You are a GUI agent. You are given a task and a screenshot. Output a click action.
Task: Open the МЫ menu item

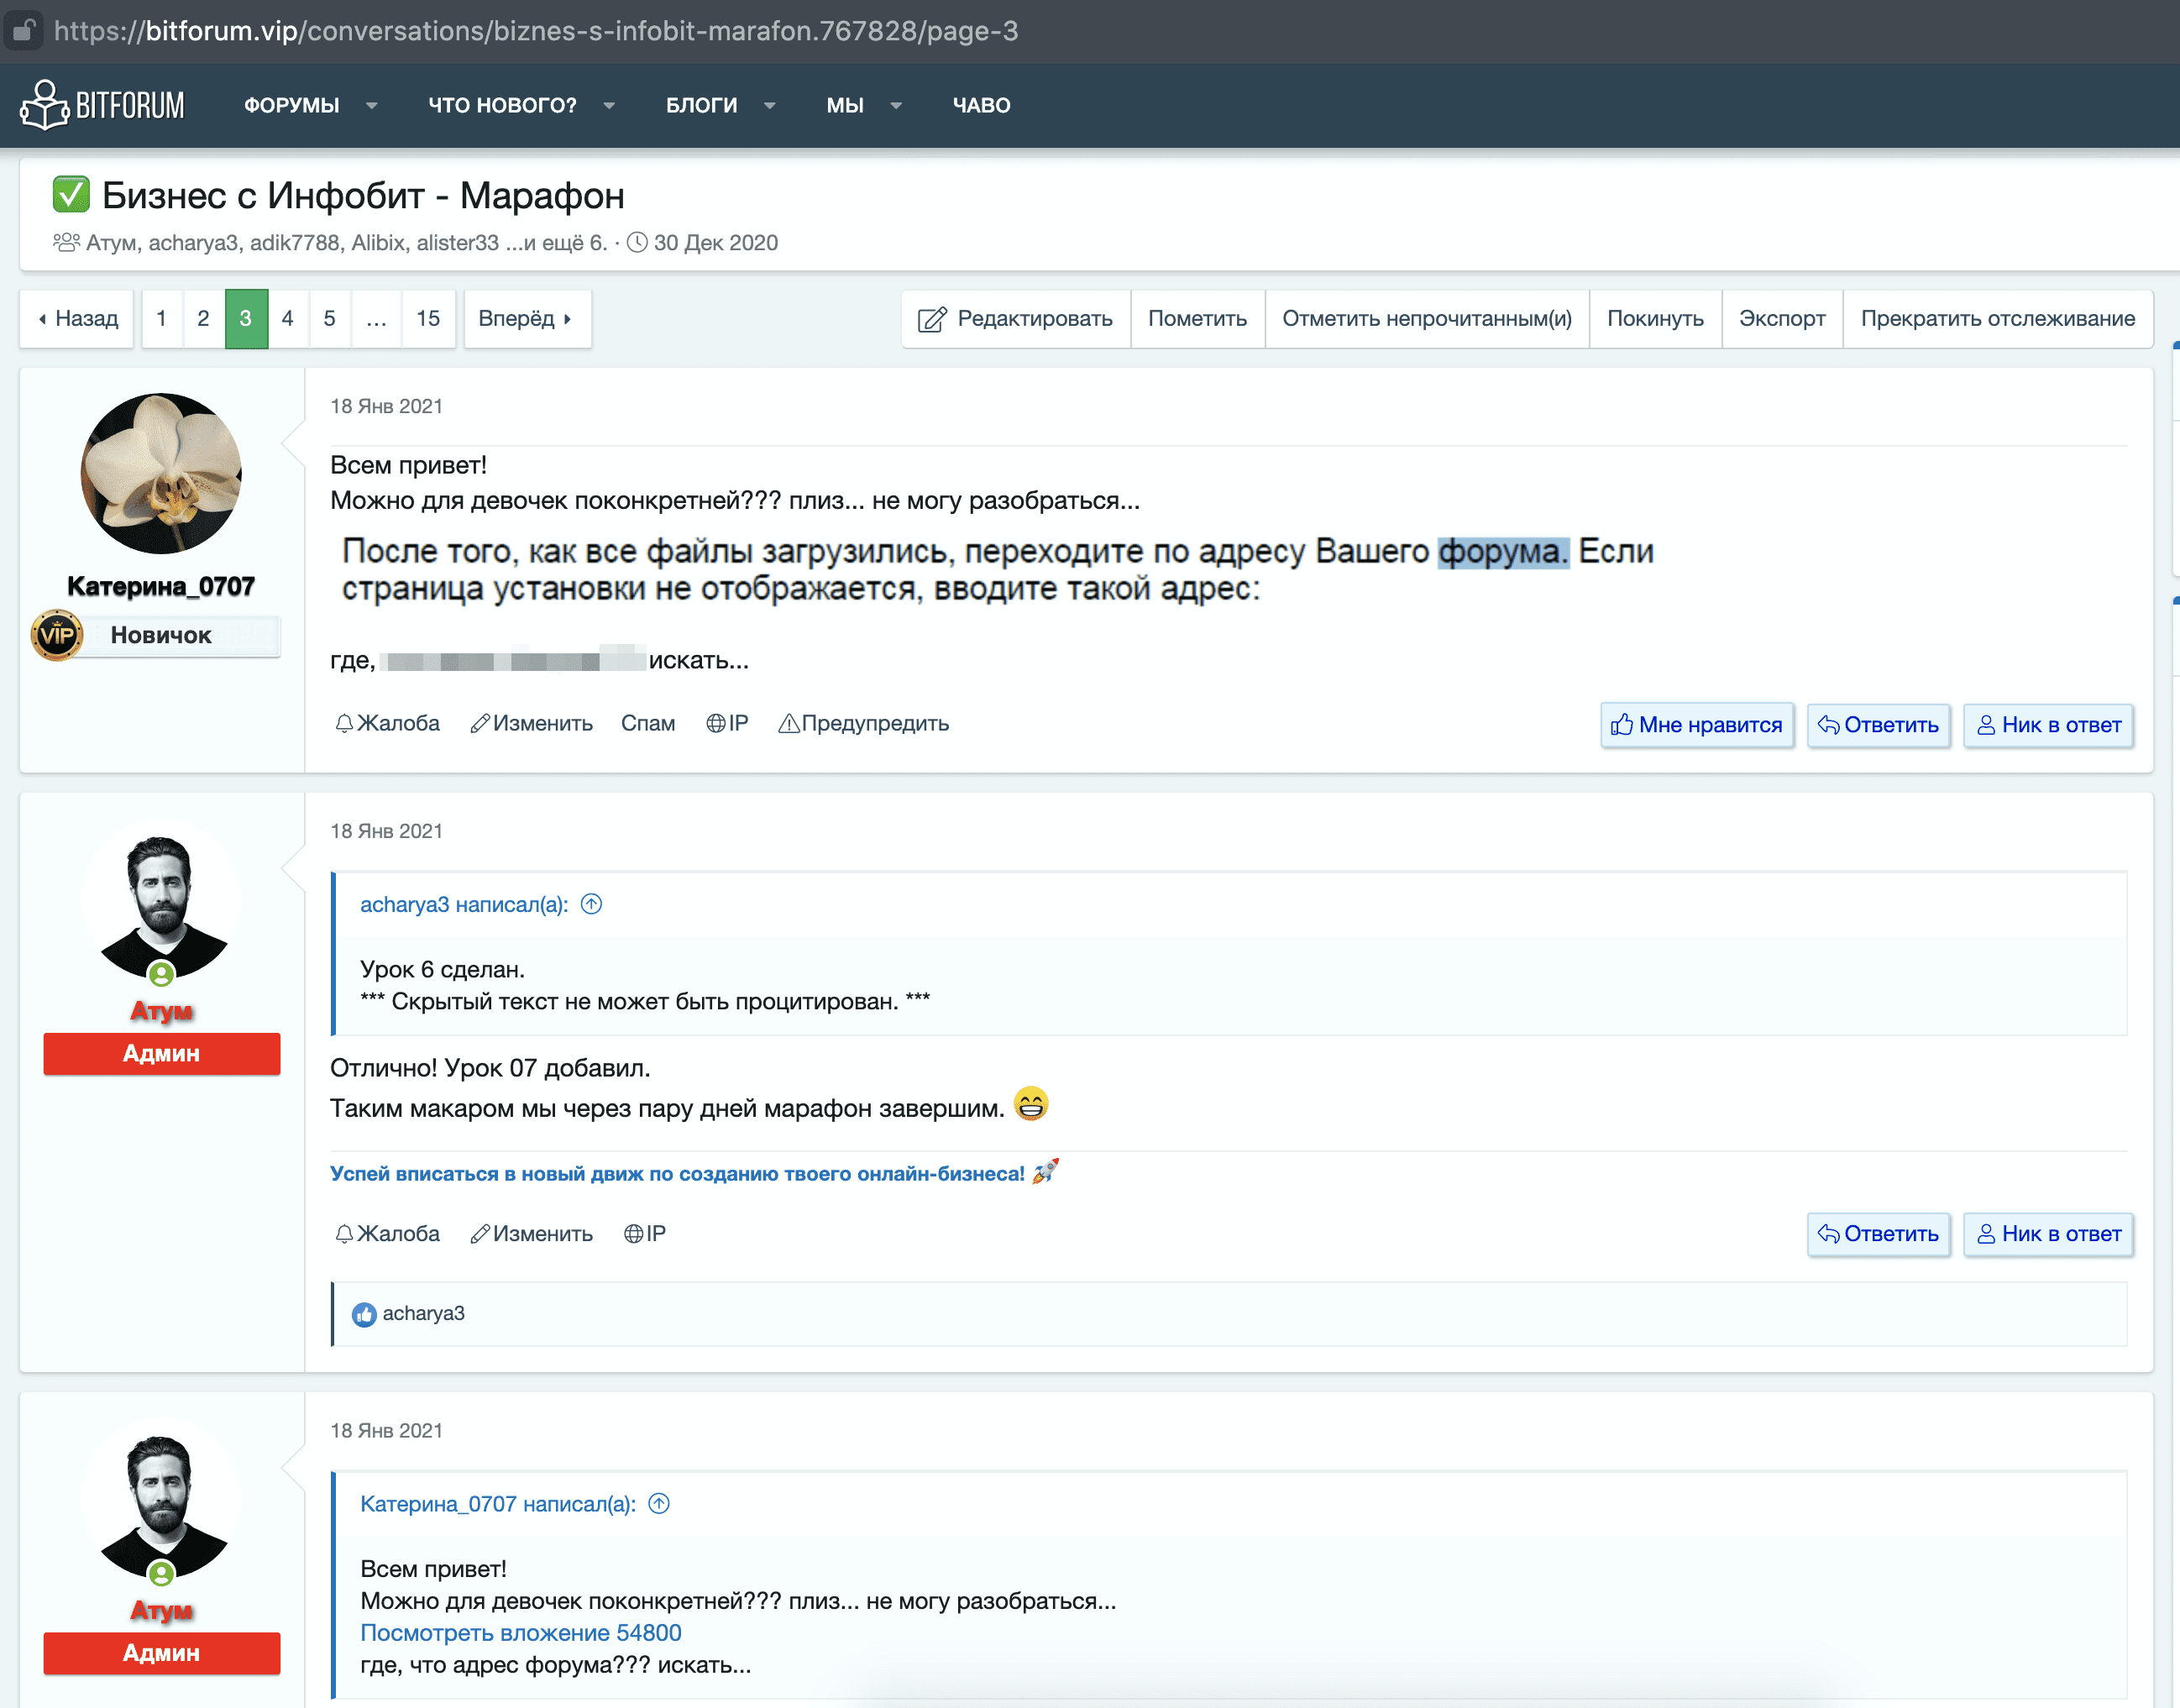pyautogui.click(x=845, y=105)
